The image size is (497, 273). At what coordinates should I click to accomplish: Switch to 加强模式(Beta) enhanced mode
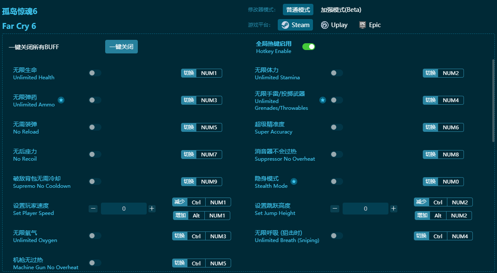tap(341, 10)
